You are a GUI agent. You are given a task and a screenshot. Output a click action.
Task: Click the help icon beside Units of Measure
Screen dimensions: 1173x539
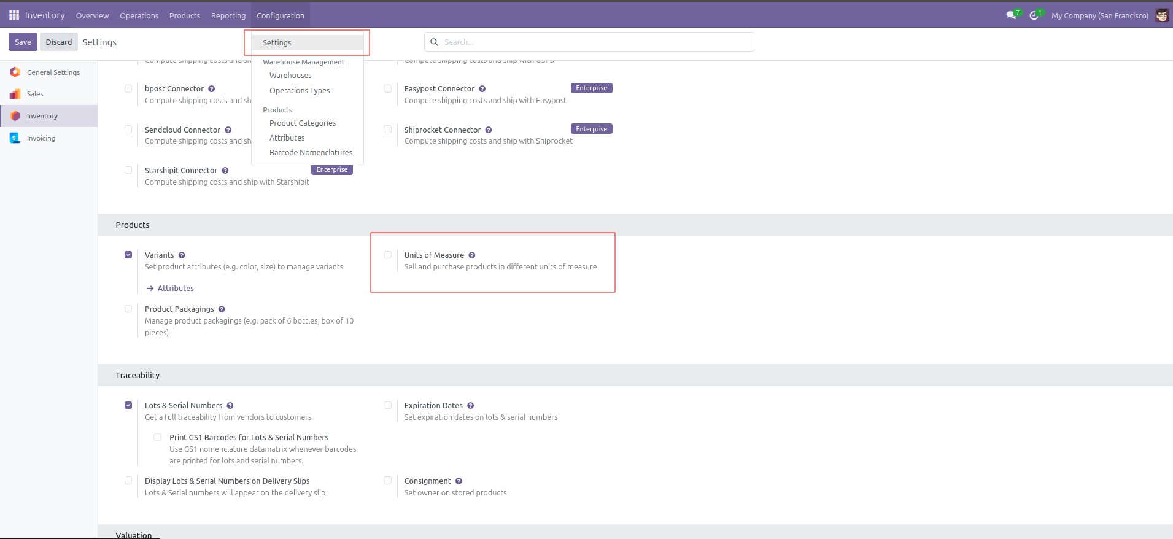[x=472, y=255]
